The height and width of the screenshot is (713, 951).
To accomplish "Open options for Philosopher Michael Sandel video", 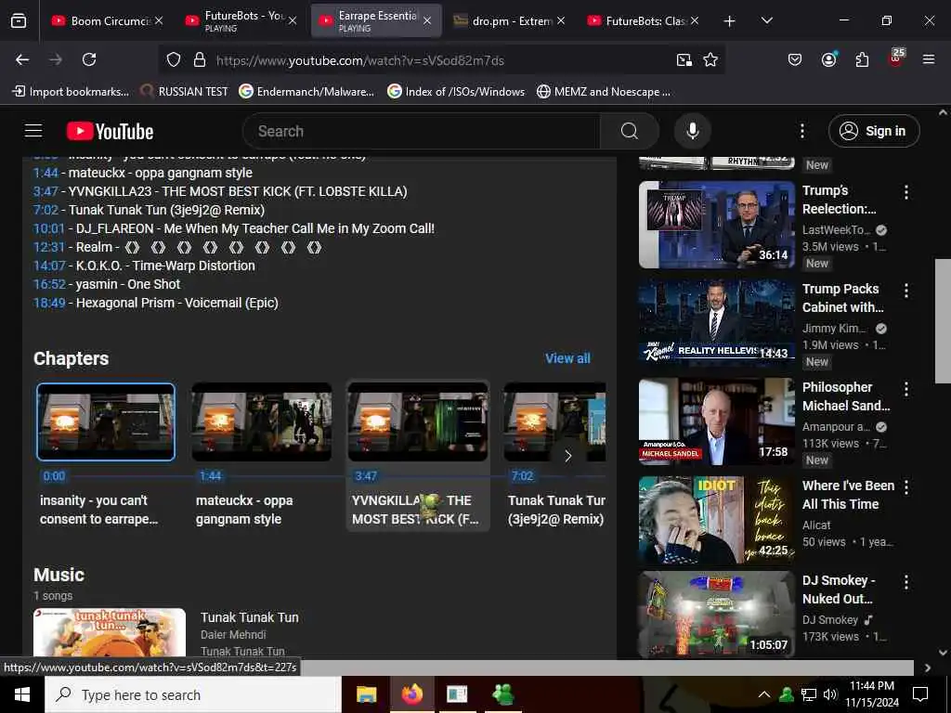I will tap(906, 389).
